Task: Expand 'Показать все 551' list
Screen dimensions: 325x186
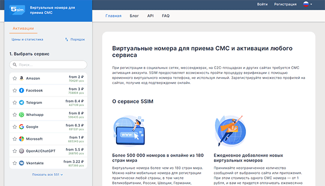Action: coord(47,174)
